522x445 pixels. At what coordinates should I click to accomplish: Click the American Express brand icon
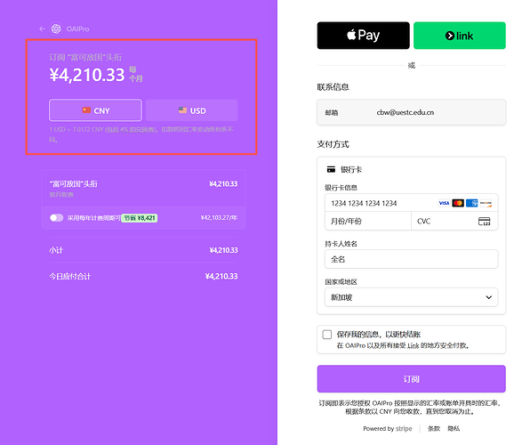pyautogui.click(x=471, y=203)
